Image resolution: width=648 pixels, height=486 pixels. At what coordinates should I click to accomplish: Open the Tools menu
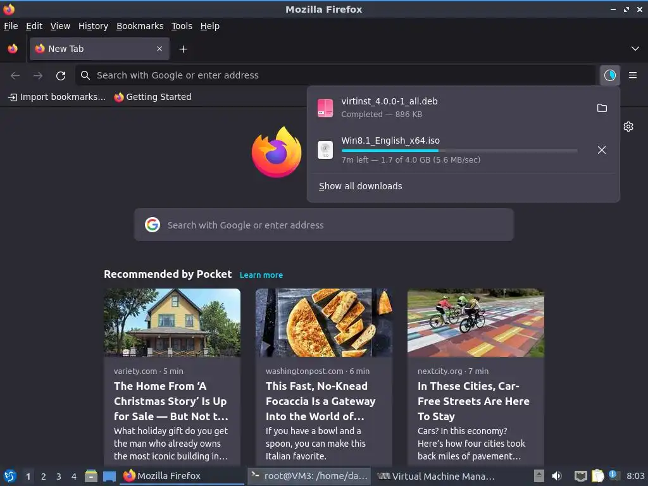[x=182, y=26]
